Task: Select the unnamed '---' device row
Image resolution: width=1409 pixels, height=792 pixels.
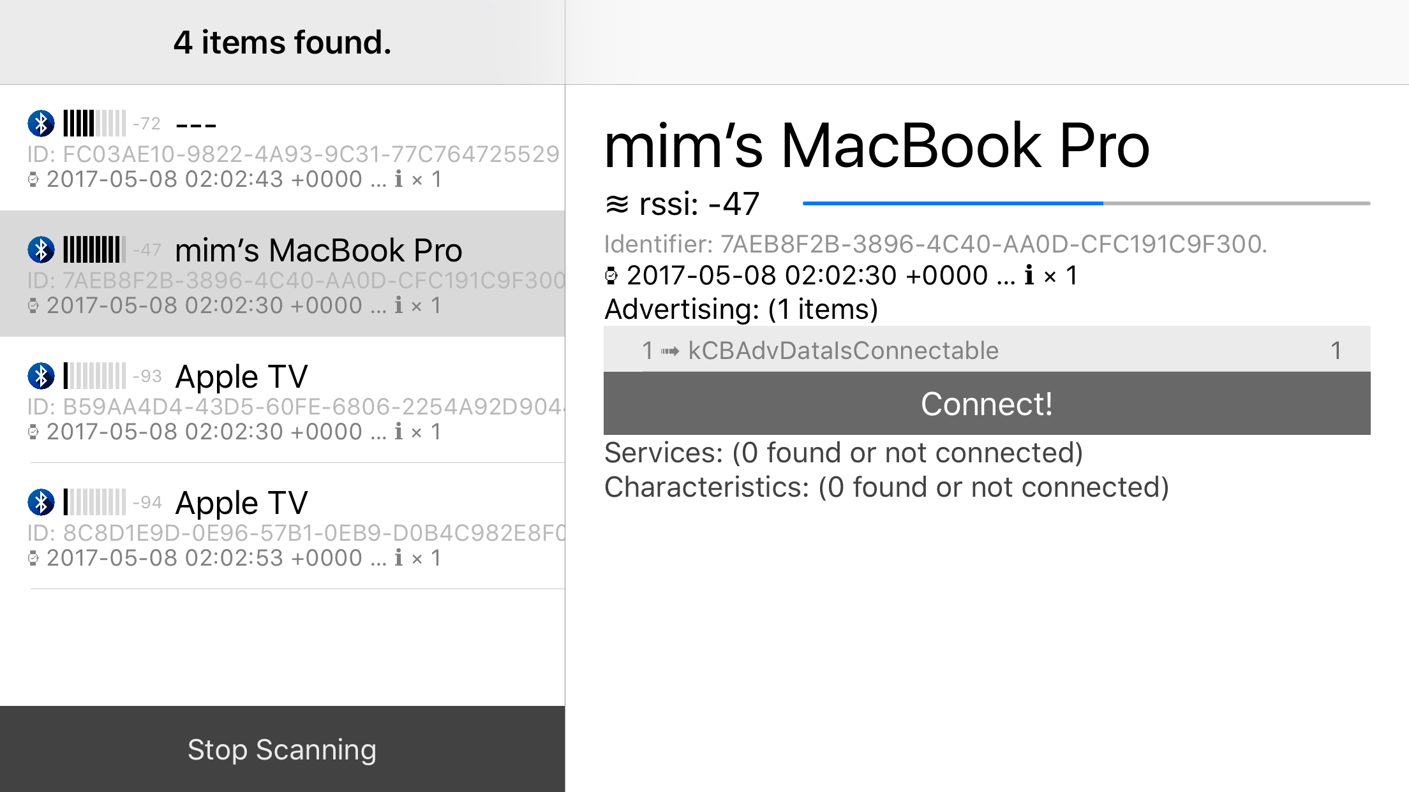Action: click(282, 148)
